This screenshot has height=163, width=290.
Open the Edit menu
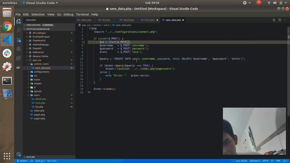[26, 14]
